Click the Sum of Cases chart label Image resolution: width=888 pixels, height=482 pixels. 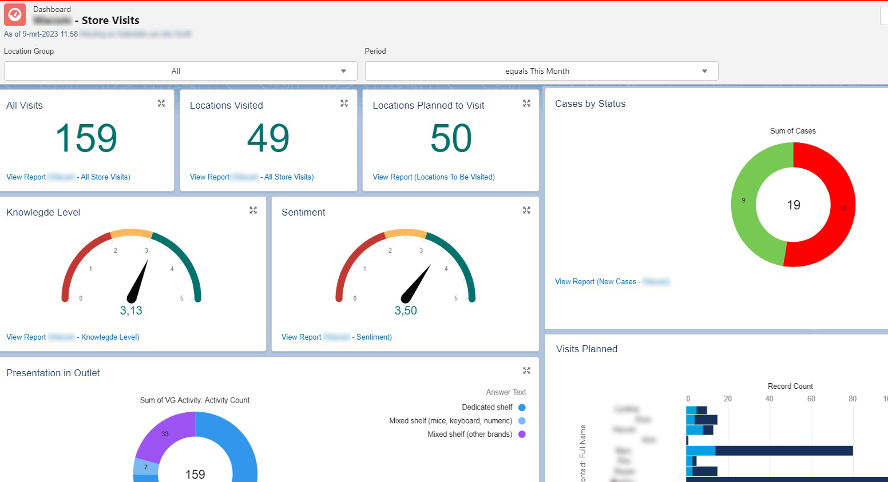point(793,132)
